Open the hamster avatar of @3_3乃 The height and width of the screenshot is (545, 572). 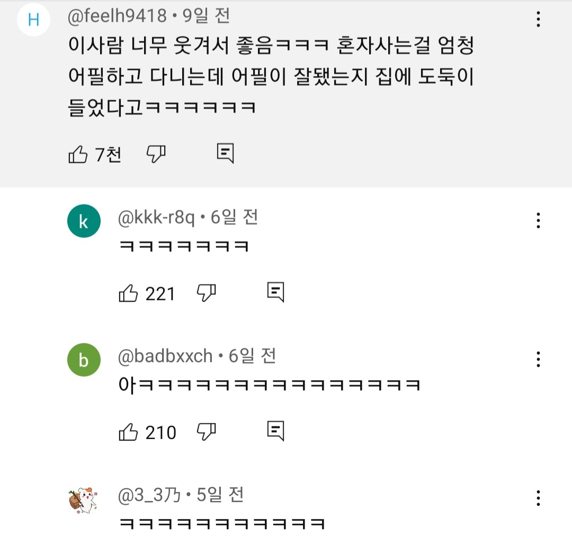84,499
